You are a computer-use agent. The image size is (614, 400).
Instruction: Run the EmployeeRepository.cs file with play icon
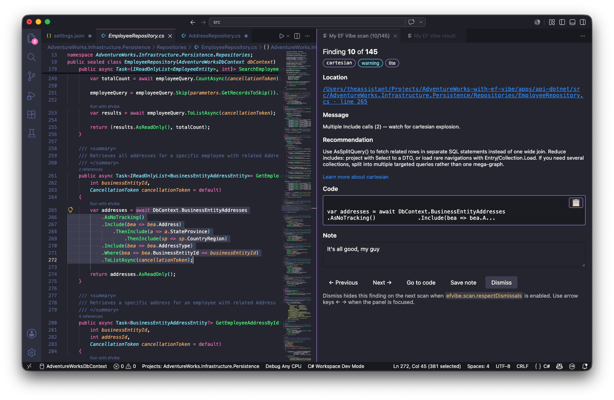pyautogui.click(x=281, y=36)
